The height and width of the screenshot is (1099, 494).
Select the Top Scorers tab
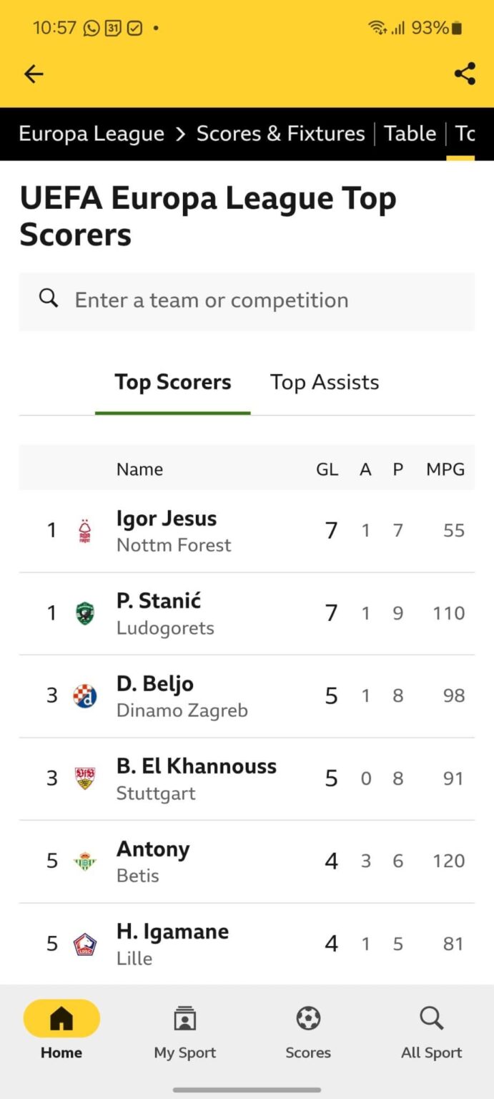click(x=173, y=382)
